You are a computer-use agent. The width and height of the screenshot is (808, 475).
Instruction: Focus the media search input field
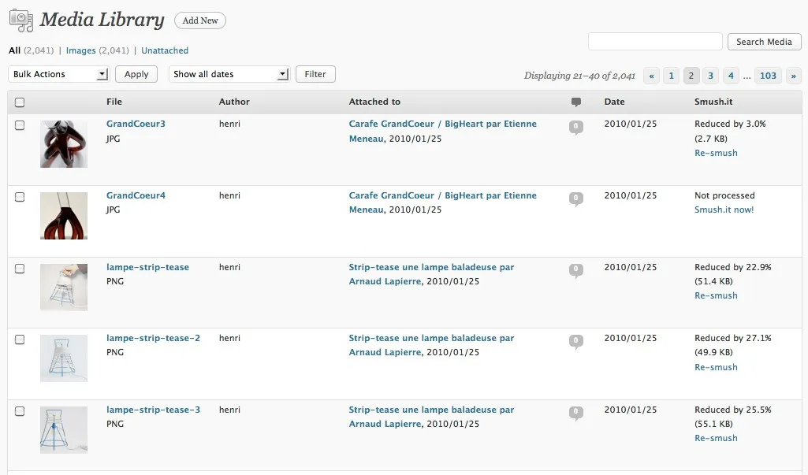pyautogui.click(x=655, y=42)
